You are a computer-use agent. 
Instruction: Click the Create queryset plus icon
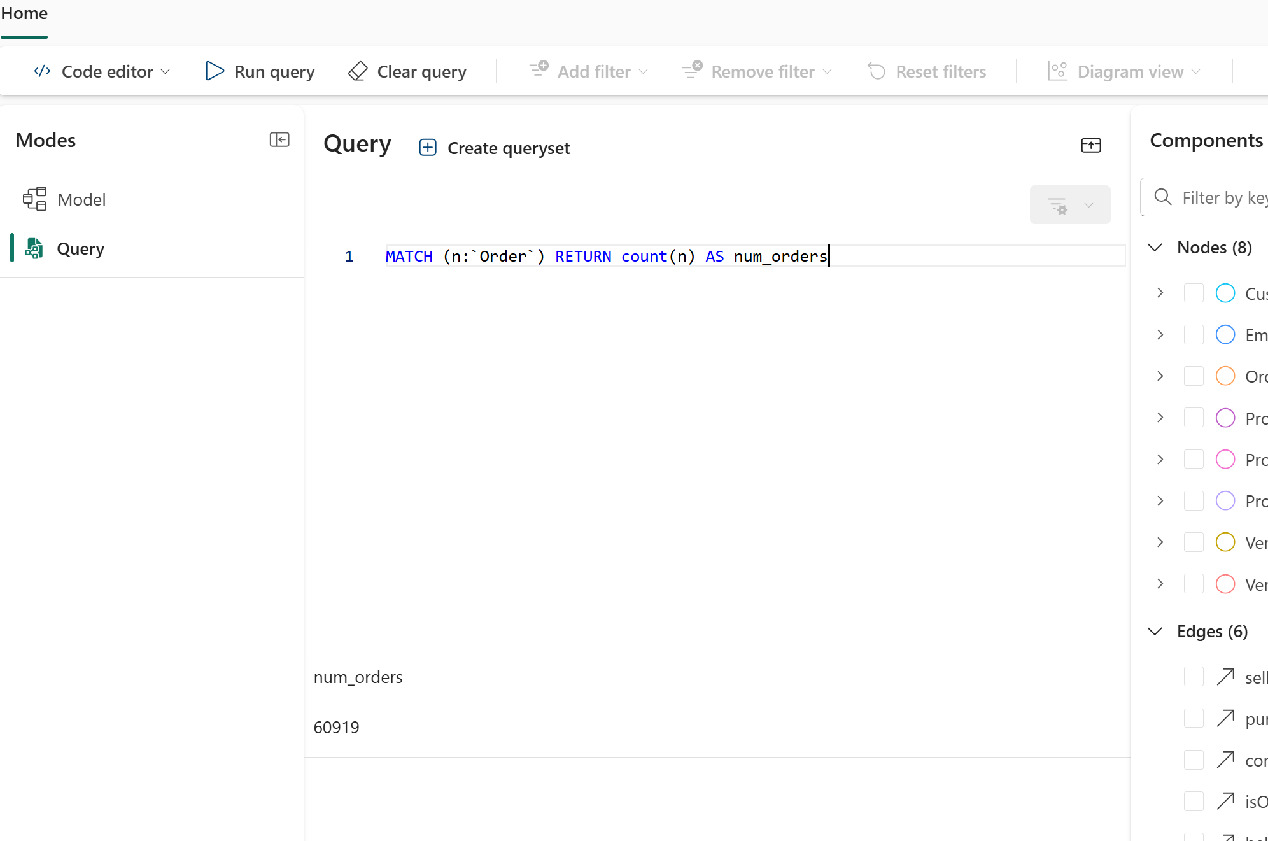click(x=428, y=148)
